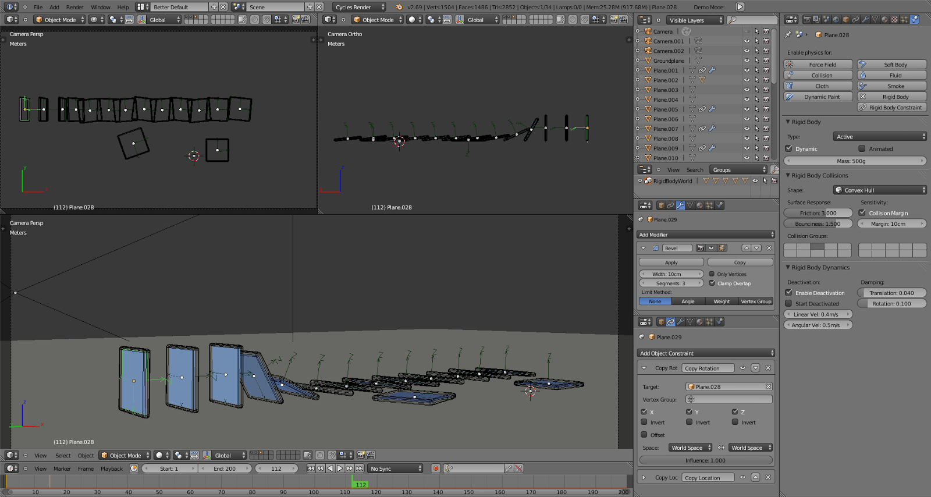Play animation in reverse in timeline
The image size is (931, 497).
pyautogui.click(x=330, y=468)
